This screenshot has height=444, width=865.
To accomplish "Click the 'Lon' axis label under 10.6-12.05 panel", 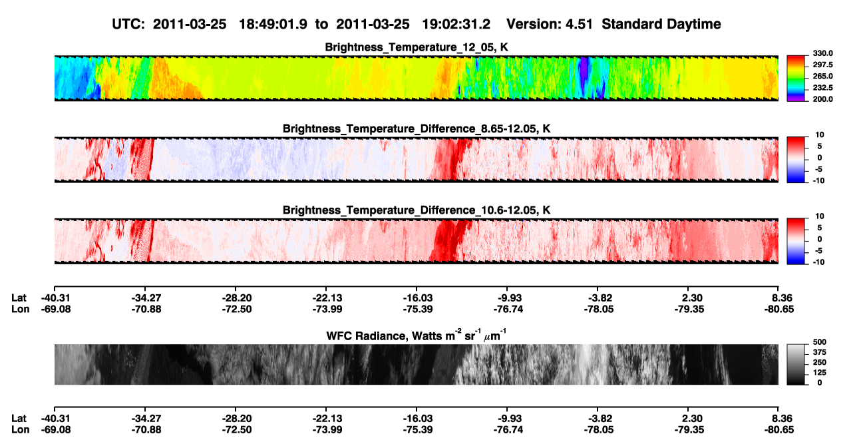I will pyautogui.click(x=19, y=309).
